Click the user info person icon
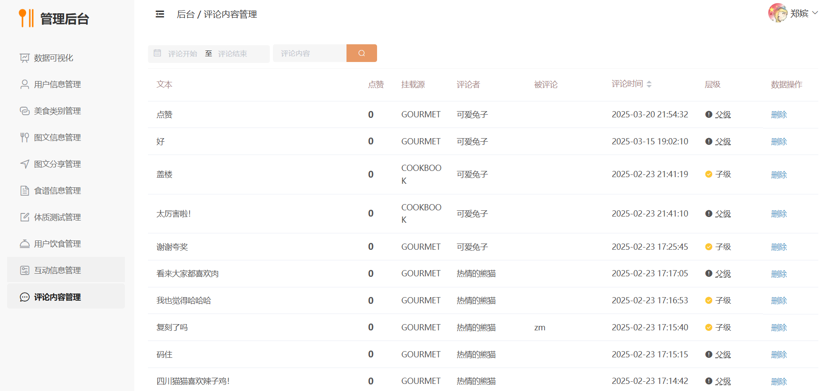Screen dimensions: 825x391 point(25,85)
